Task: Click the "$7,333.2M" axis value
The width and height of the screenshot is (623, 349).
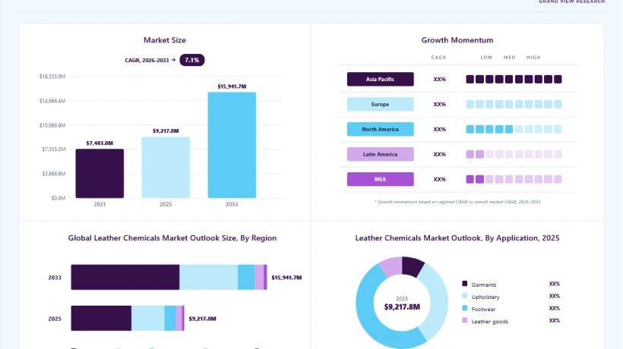Action: [x=54, y=149]
